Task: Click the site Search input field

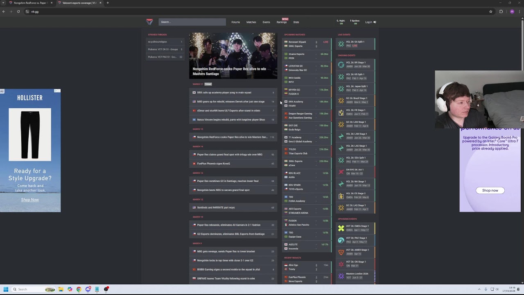Action: coord(192,22)
